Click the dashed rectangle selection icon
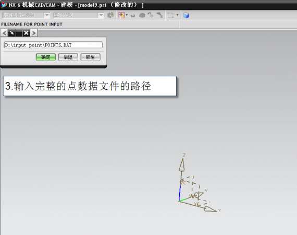The image size is (297, 235). click(x=171, y=15)
